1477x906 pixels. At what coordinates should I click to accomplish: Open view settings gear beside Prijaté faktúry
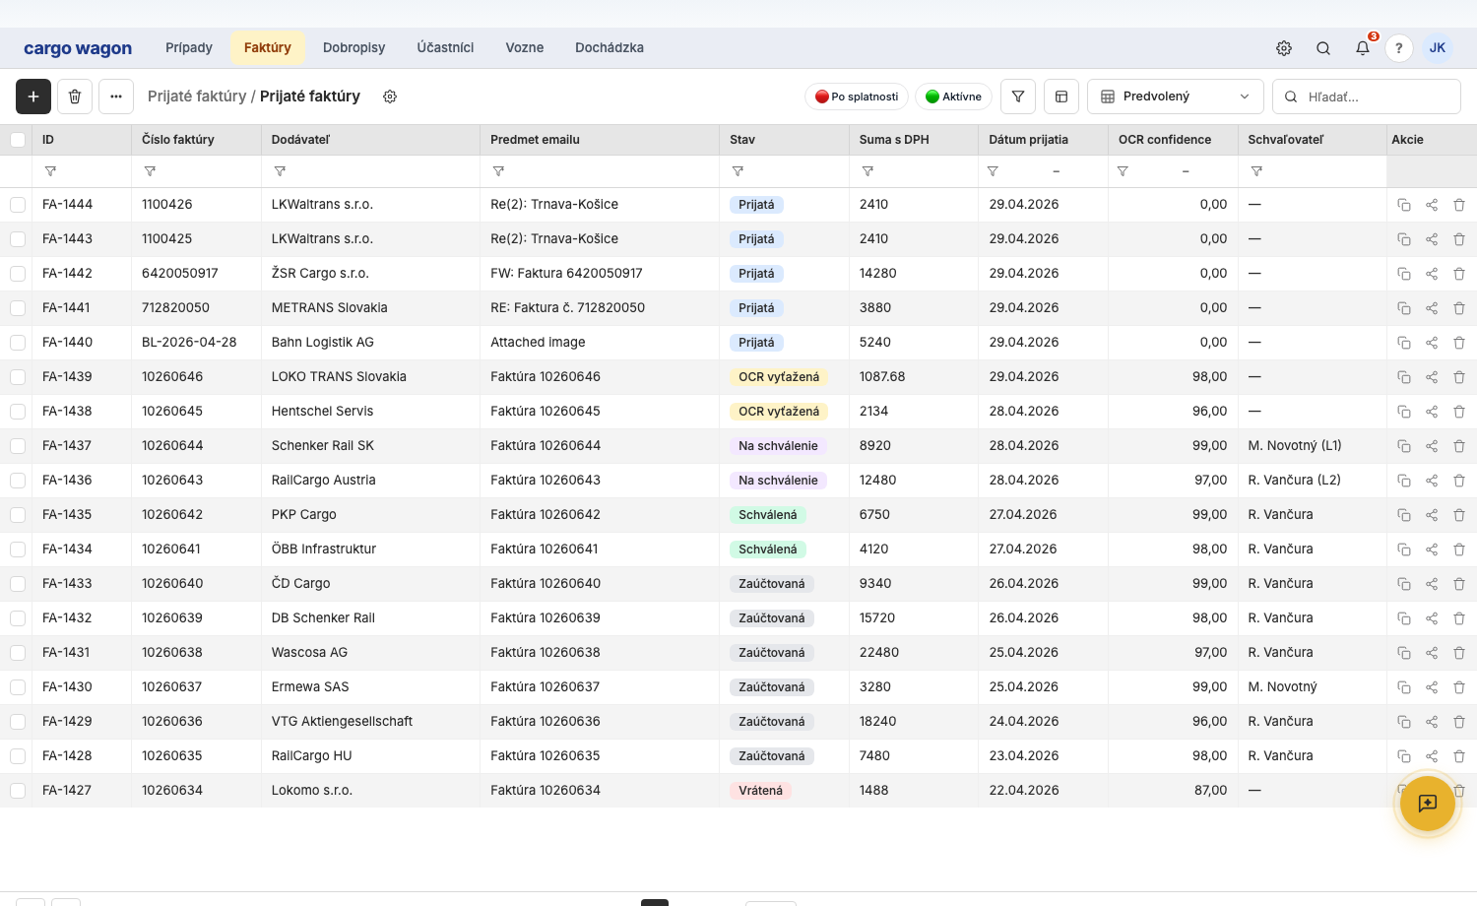[390, 97]
